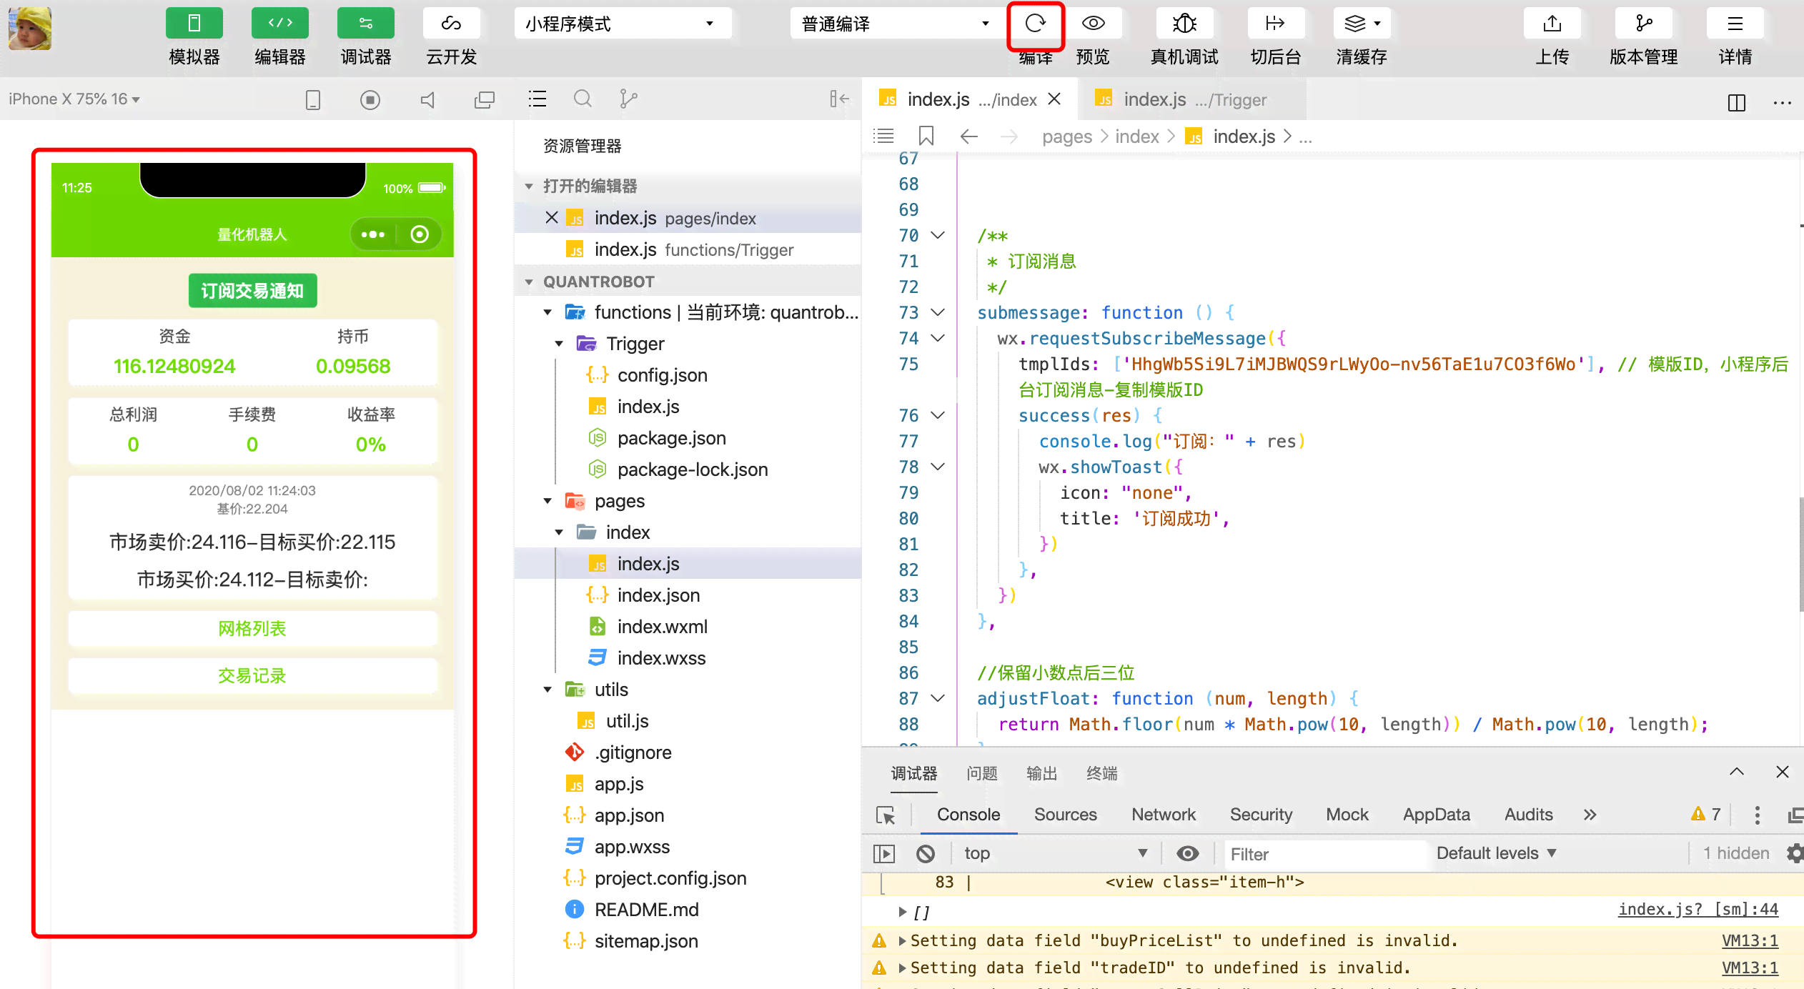Viewport: 1804px width, 989px height.
Task: Tap the 网格列表 button in simulator
Action: pos(252,628)
